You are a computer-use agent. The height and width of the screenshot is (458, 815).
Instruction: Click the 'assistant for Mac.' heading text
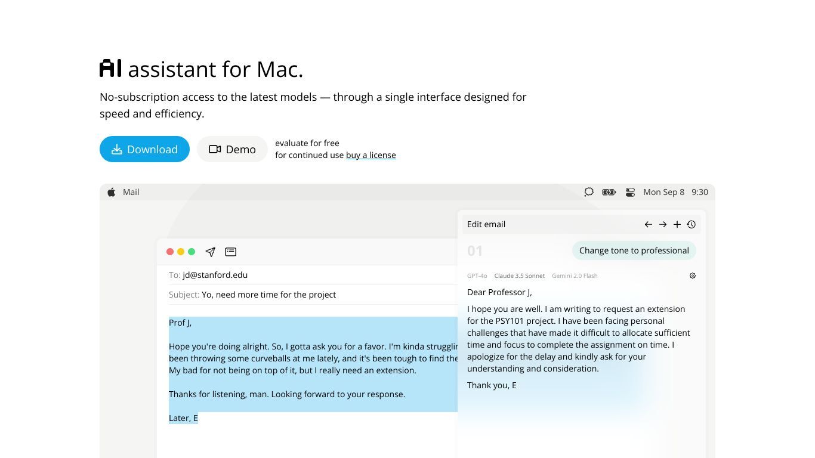[215, 69]
